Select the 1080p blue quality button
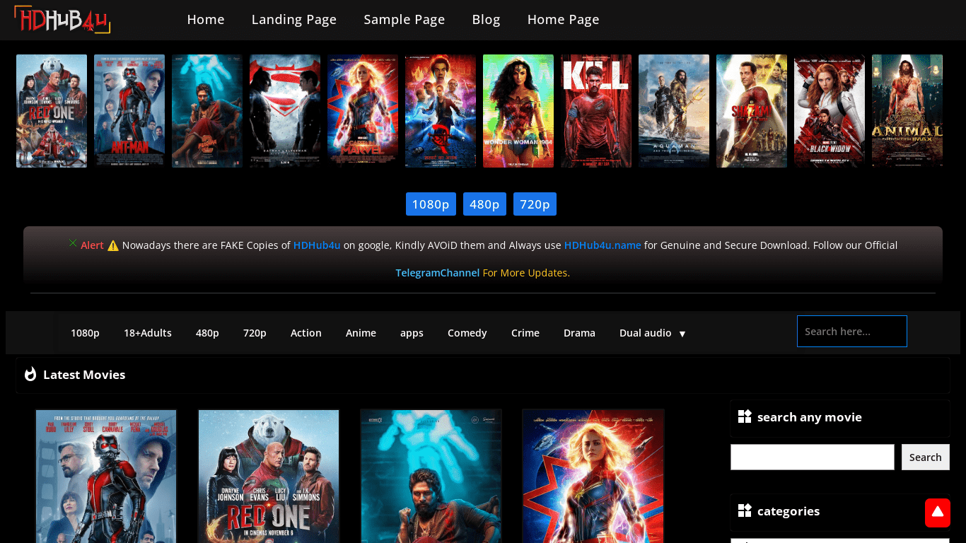This screenshot has height=543, width=966. coord(431,204)
